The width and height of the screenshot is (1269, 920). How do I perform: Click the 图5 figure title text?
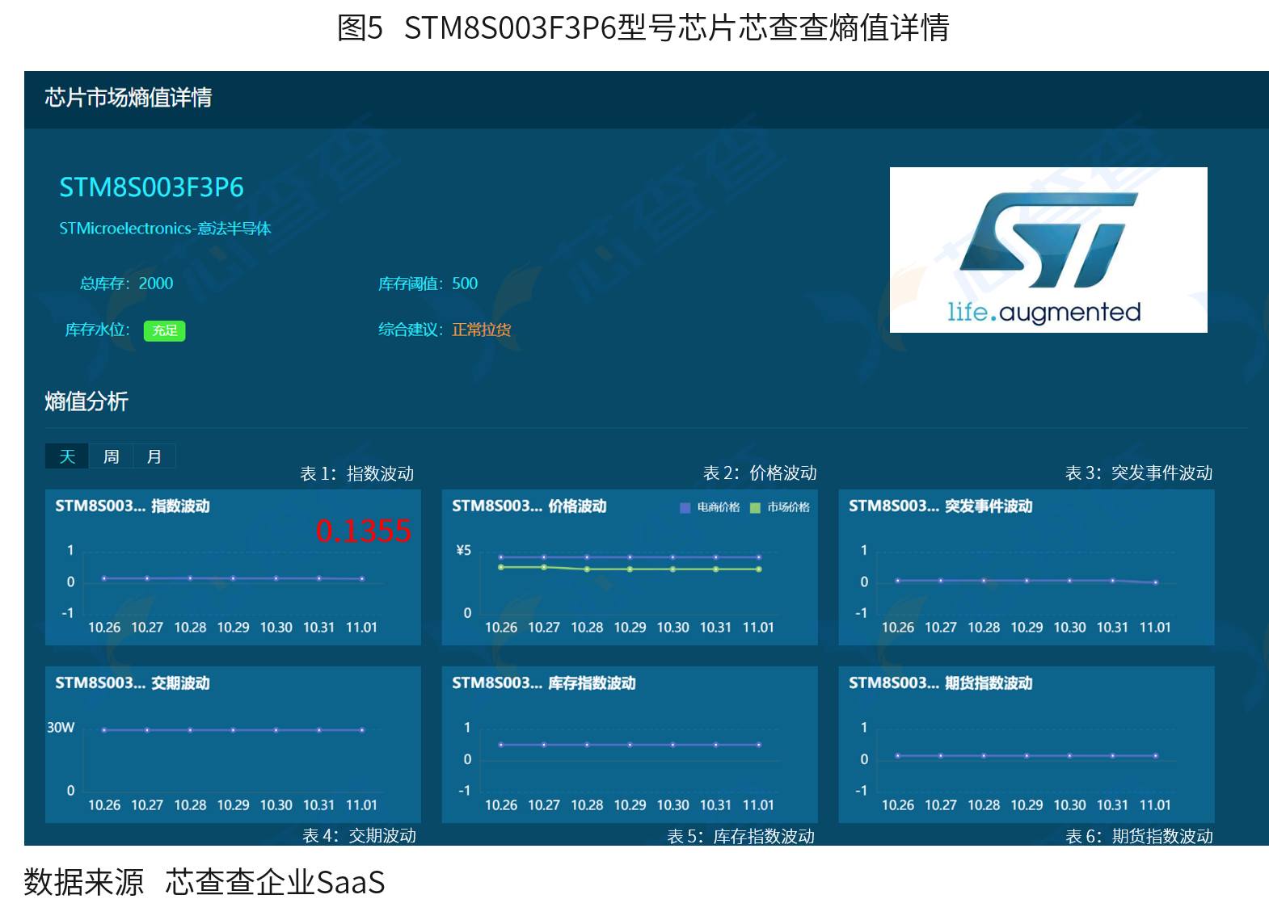click(643, 28)
